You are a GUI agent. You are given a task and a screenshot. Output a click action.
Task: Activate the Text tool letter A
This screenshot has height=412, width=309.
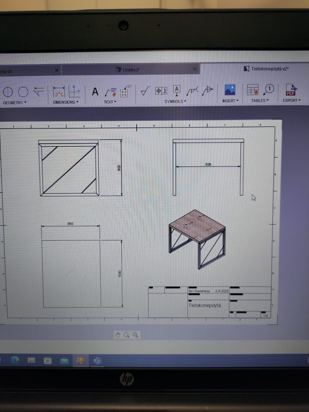(95, 92)
